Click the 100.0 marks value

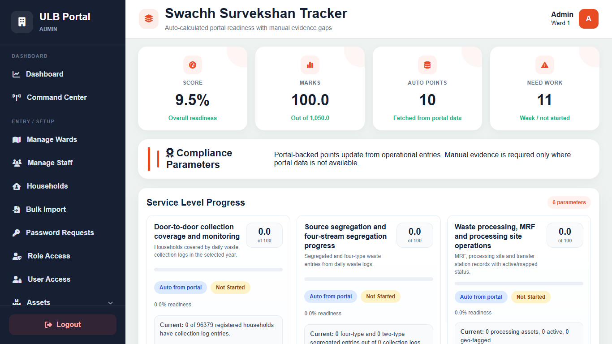310,100
